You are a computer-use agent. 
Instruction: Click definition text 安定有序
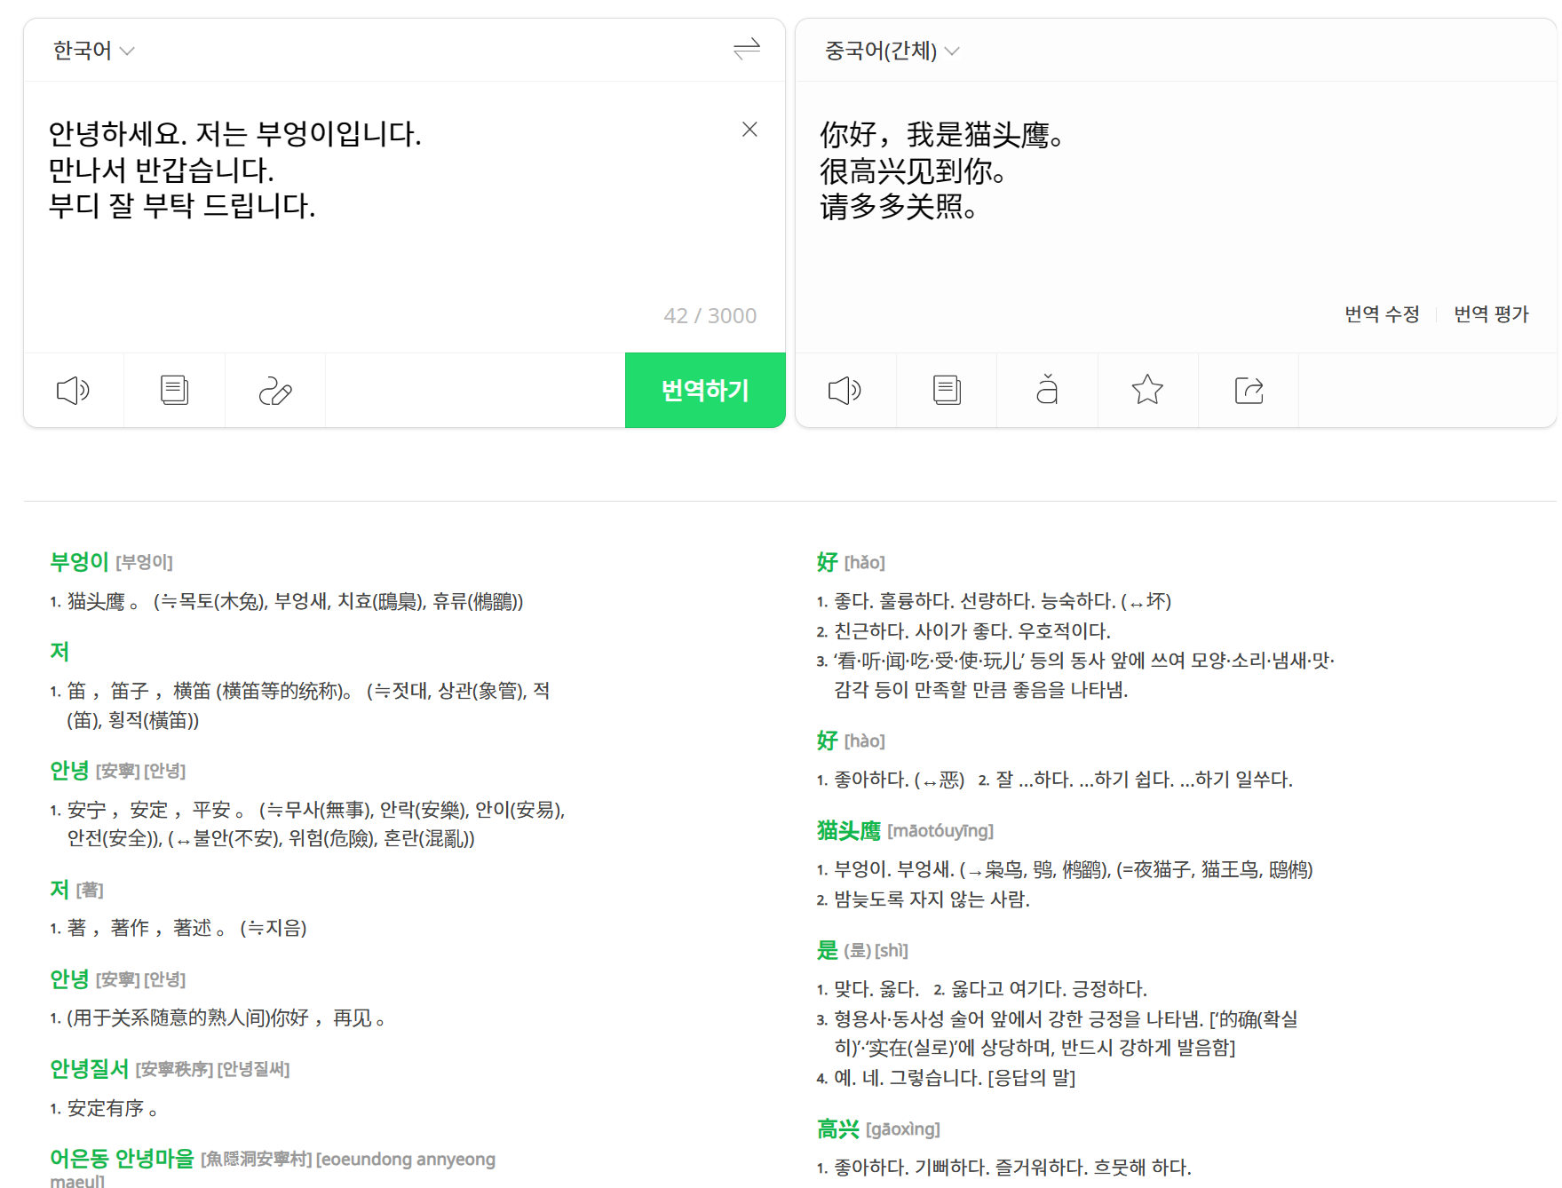(112, 1108)
